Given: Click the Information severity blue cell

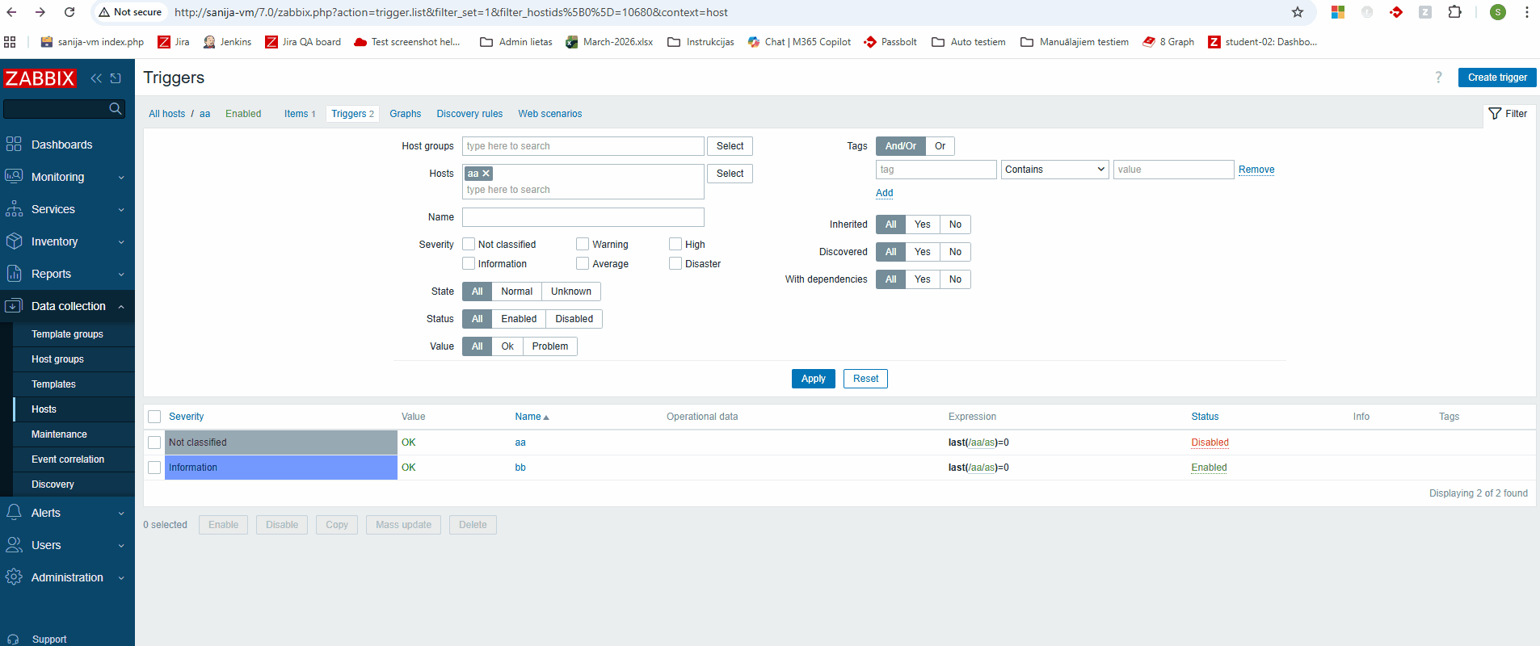Looking at the screenshot, I should [x=280, y=468].
